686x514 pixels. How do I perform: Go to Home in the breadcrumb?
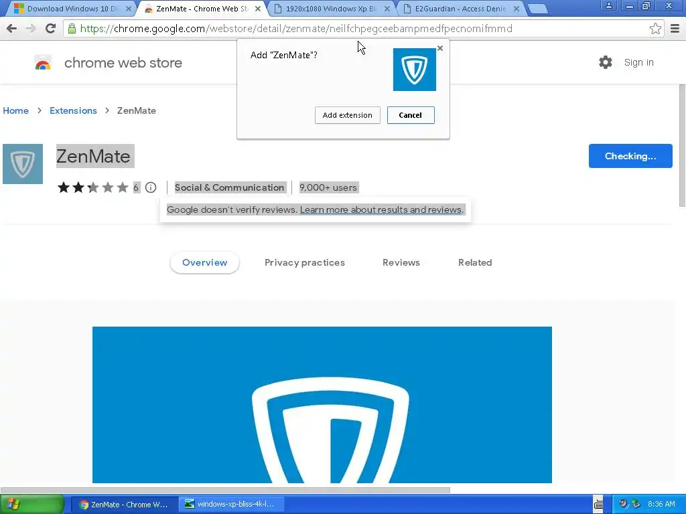16,110
